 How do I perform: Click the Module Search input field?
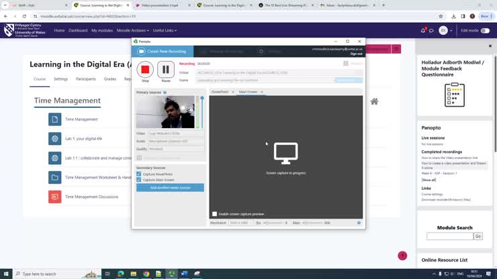(449, 236)
